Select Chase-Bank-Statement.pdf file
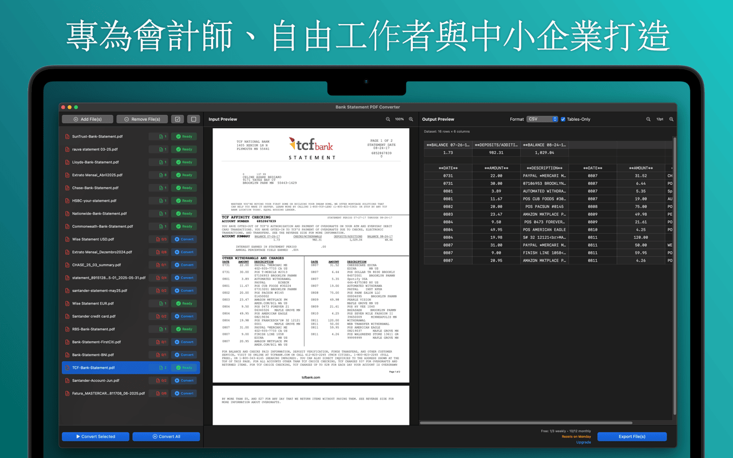The image size is (733, 458). (131, 188)
